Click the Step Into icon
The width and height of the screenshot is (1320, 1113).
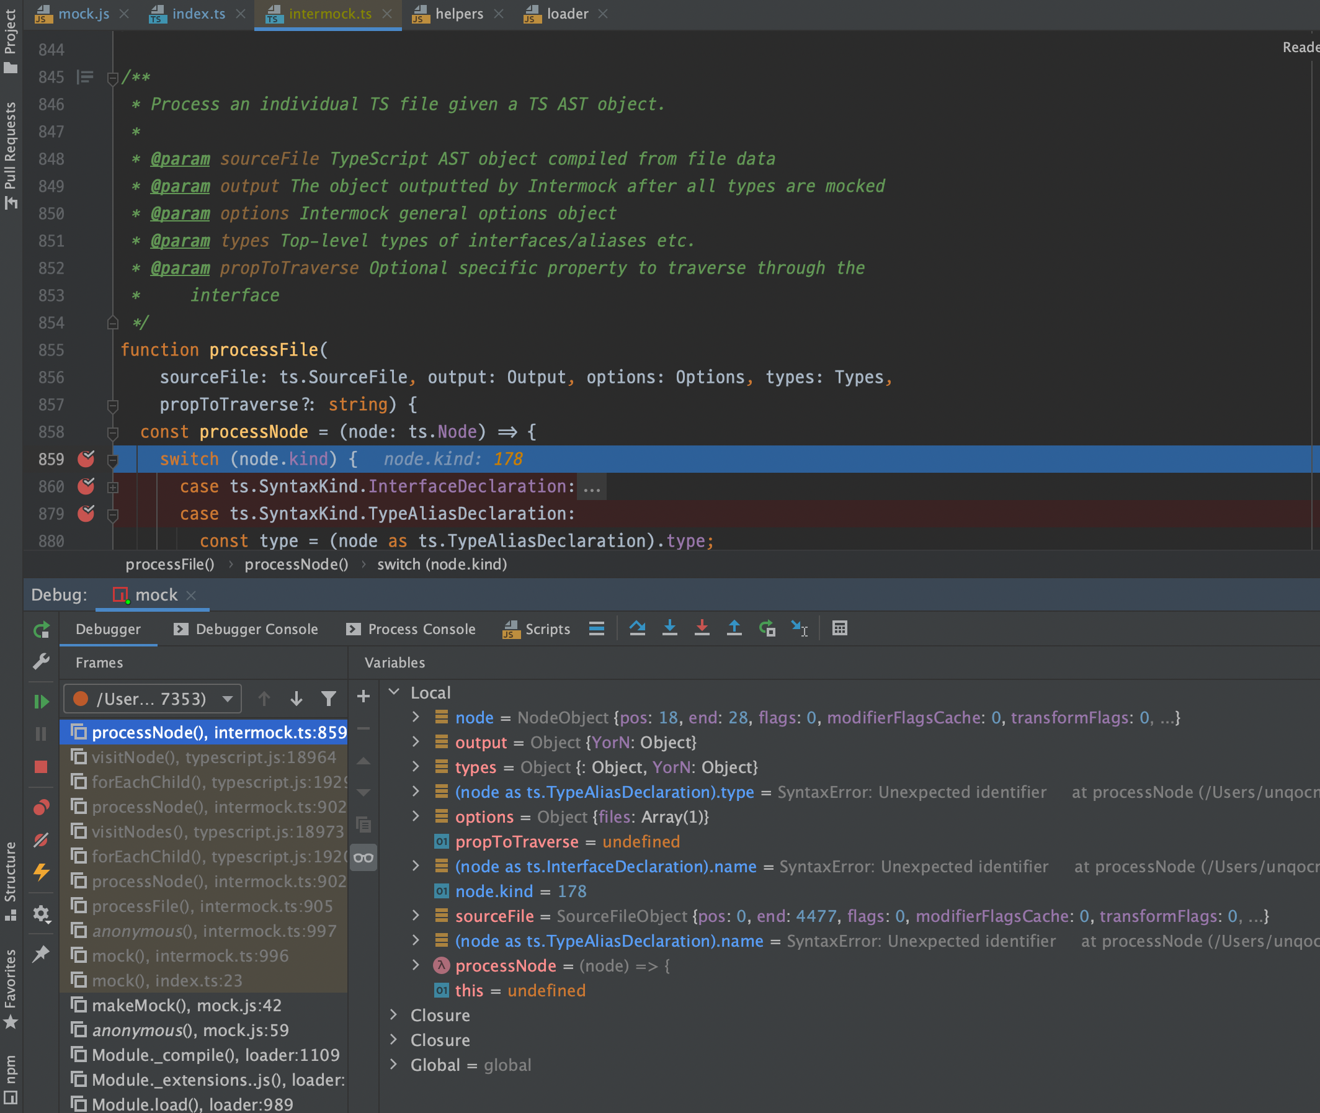(670, 628)
